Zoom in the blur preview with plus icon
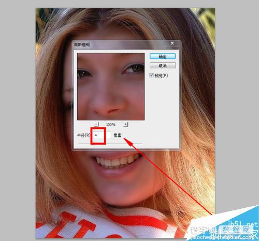Screen dimensions: 259x241 [x=126, y=124]
